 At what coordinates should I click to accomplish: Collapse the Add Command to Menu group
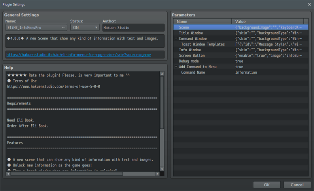(x=176, y=66)
